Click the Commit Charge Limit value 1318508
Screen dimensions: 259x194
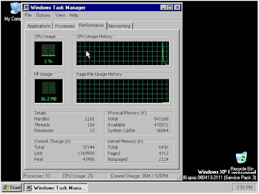86,153
